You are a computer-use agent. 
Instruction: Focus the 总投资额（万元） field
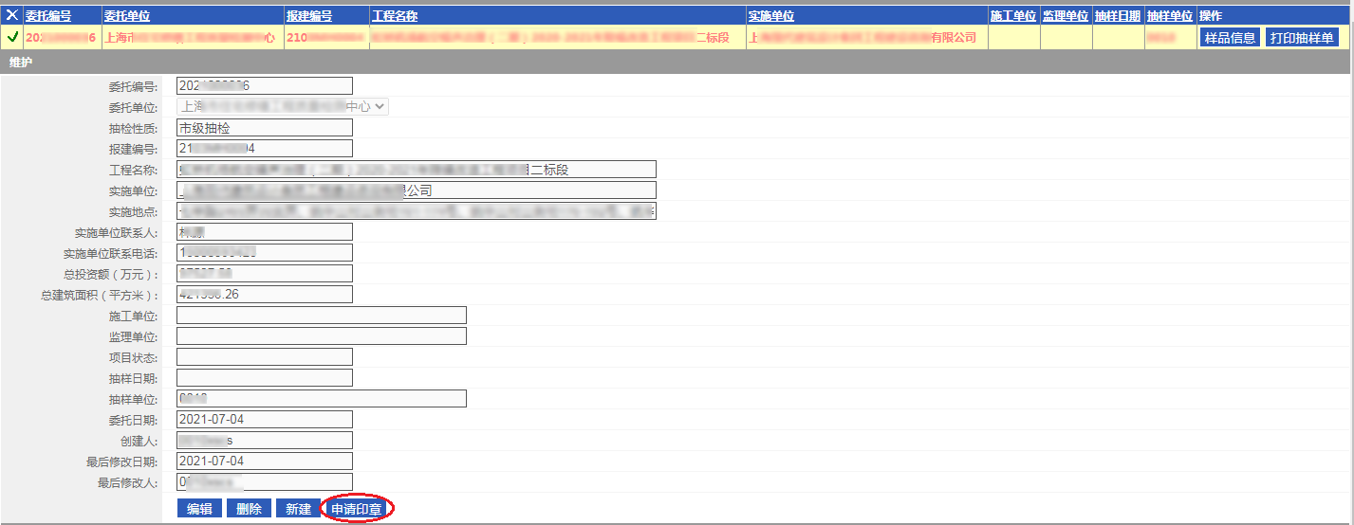click(x=265, y=274)
